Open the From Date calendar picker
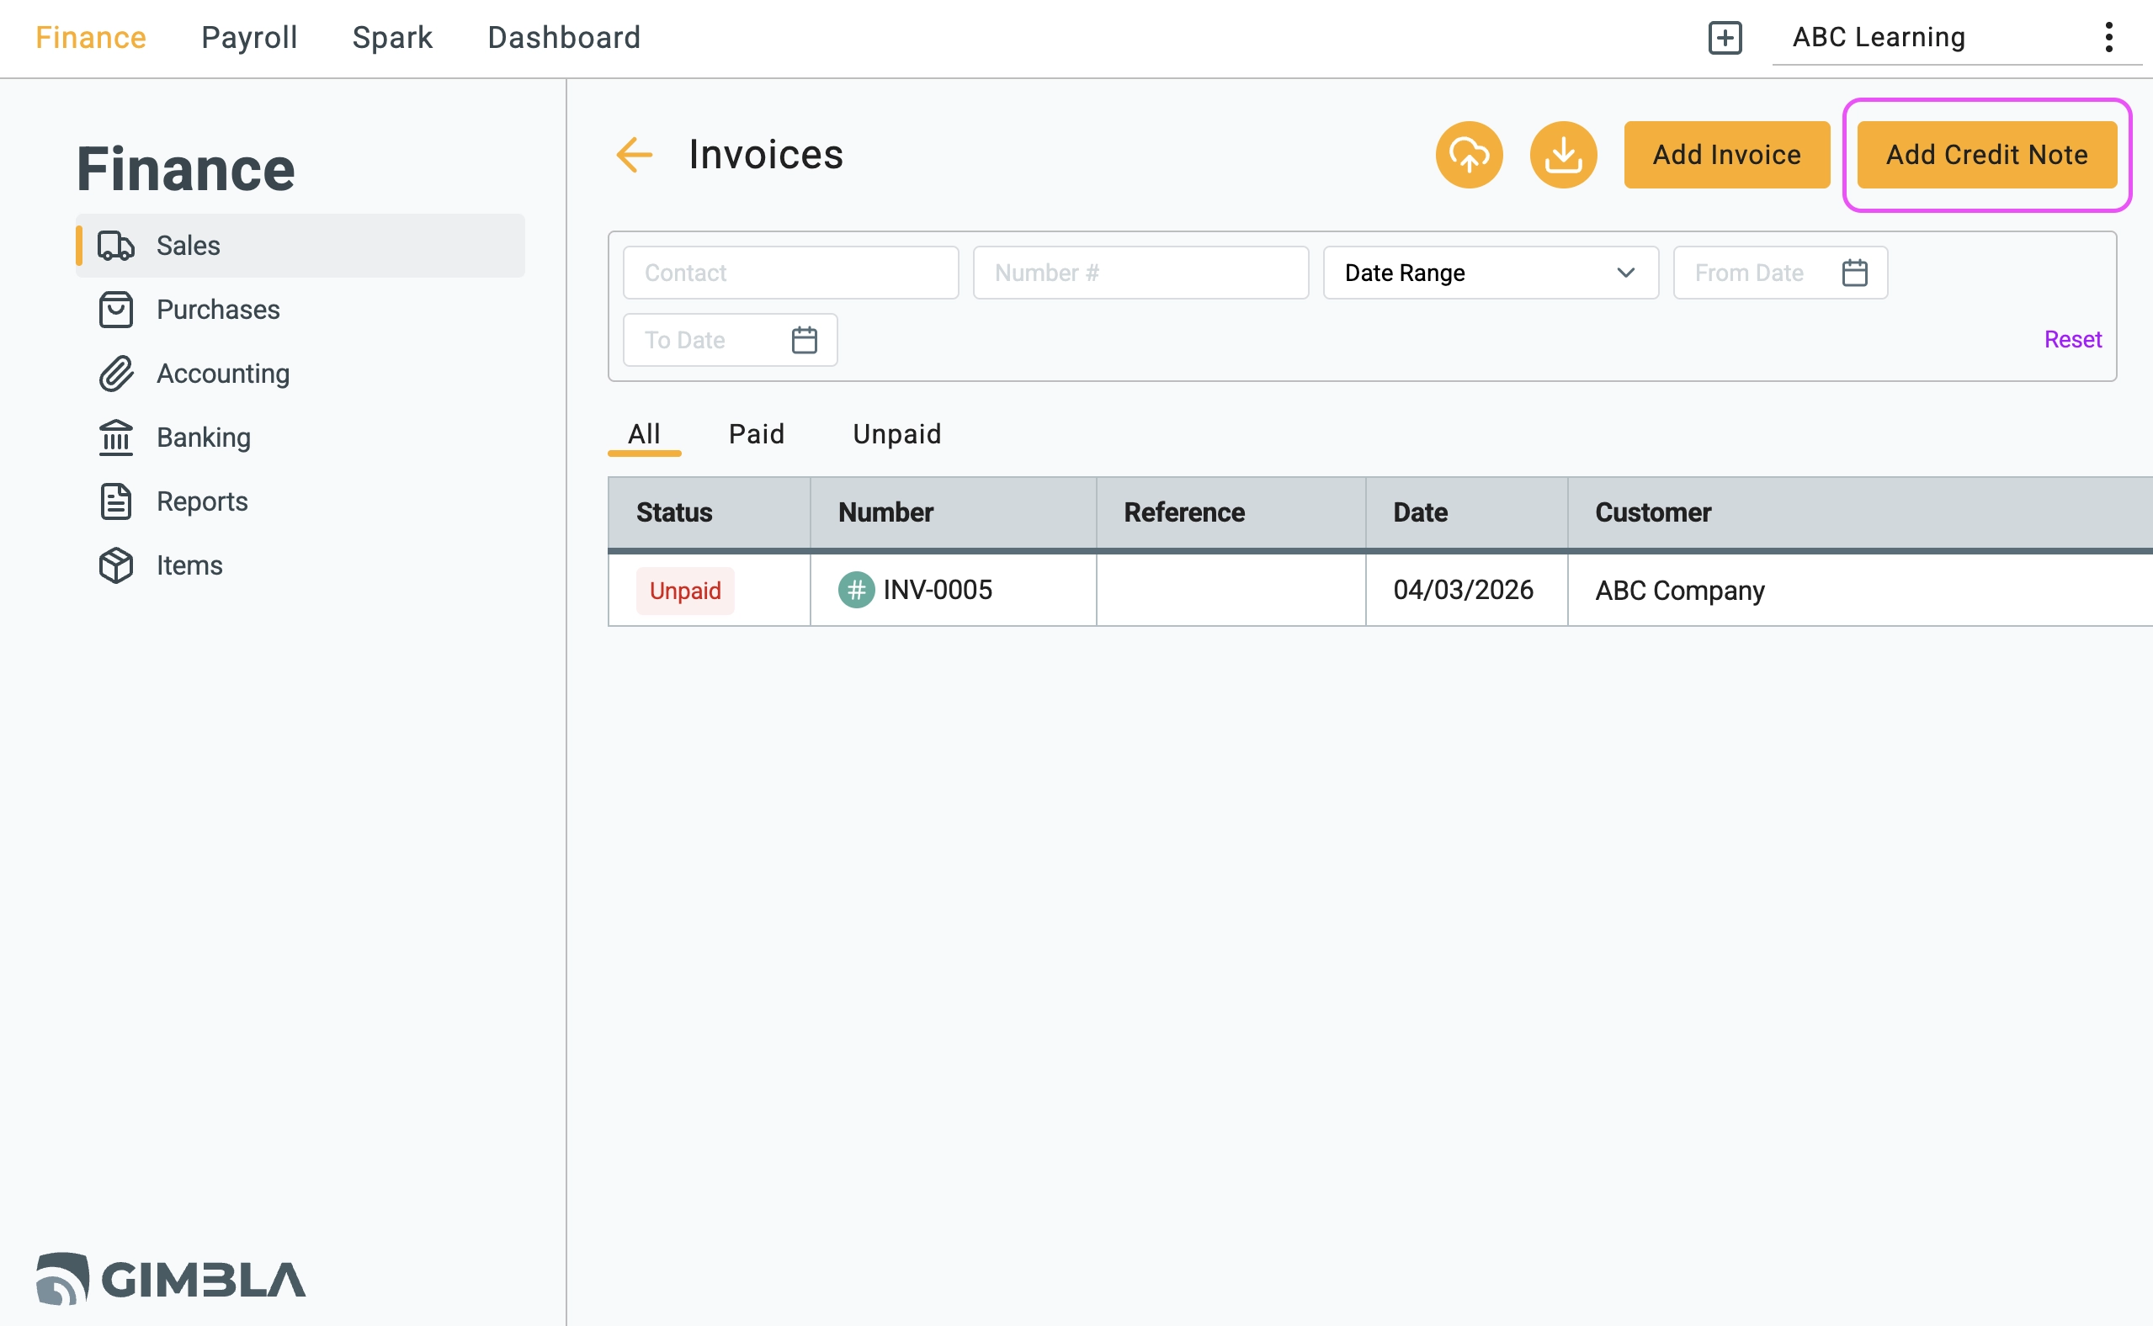 (1856, 272)
